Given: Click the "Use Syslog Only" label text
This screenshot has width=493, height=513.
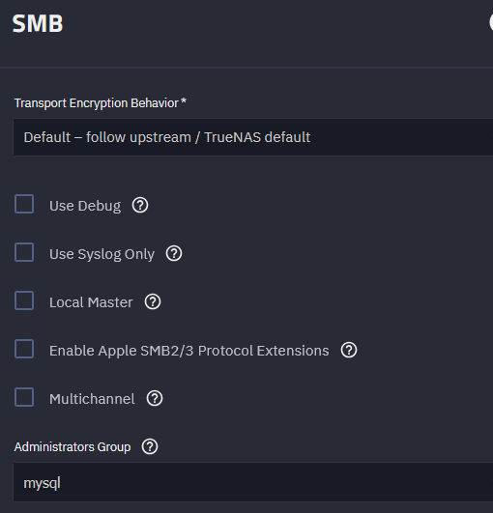Looking at the screenshot, I should [x=101, y=254].
